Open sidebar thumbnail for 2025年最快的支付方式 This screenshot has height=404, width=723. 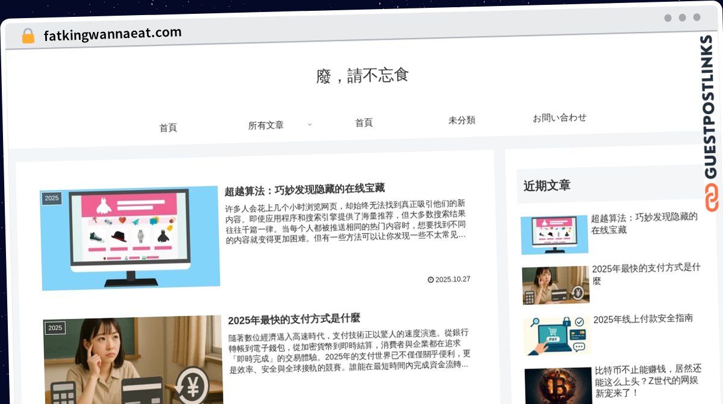(x=556, y=285)
